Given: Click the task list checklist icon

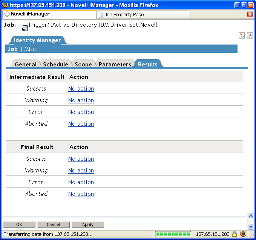Looking at the screenshot, I should pos(241,35).
